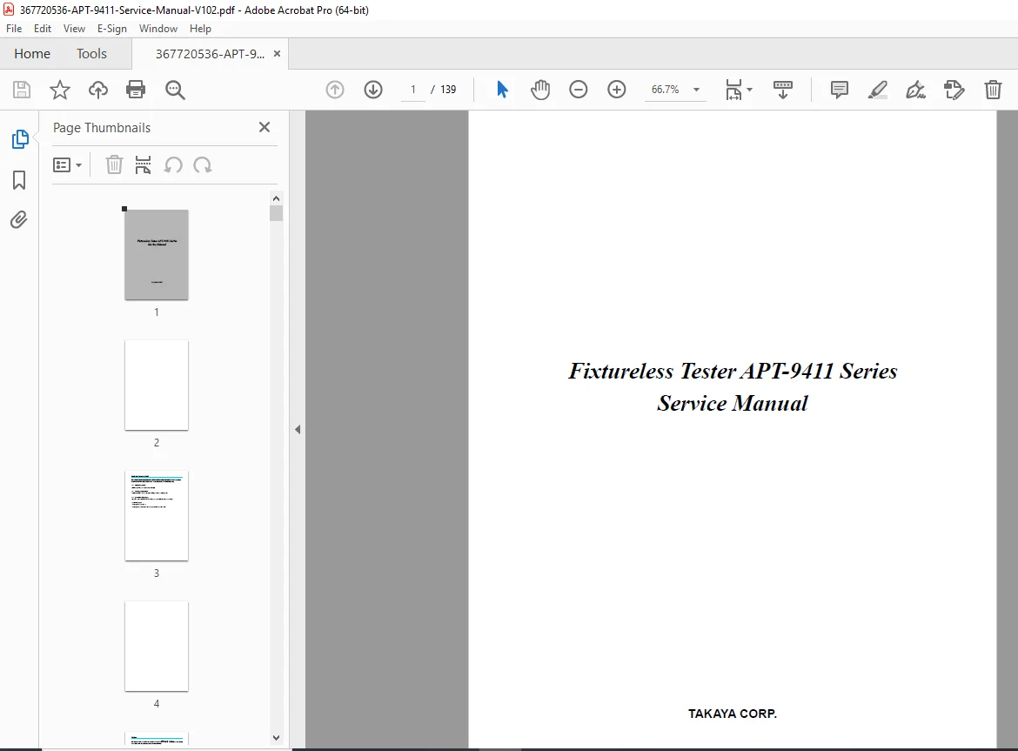Image resolution: width=1018 pixels, height=751 pixels.
Task: Select the 367720536-APT-9... document tab
Action: click(x=209, y=54)
